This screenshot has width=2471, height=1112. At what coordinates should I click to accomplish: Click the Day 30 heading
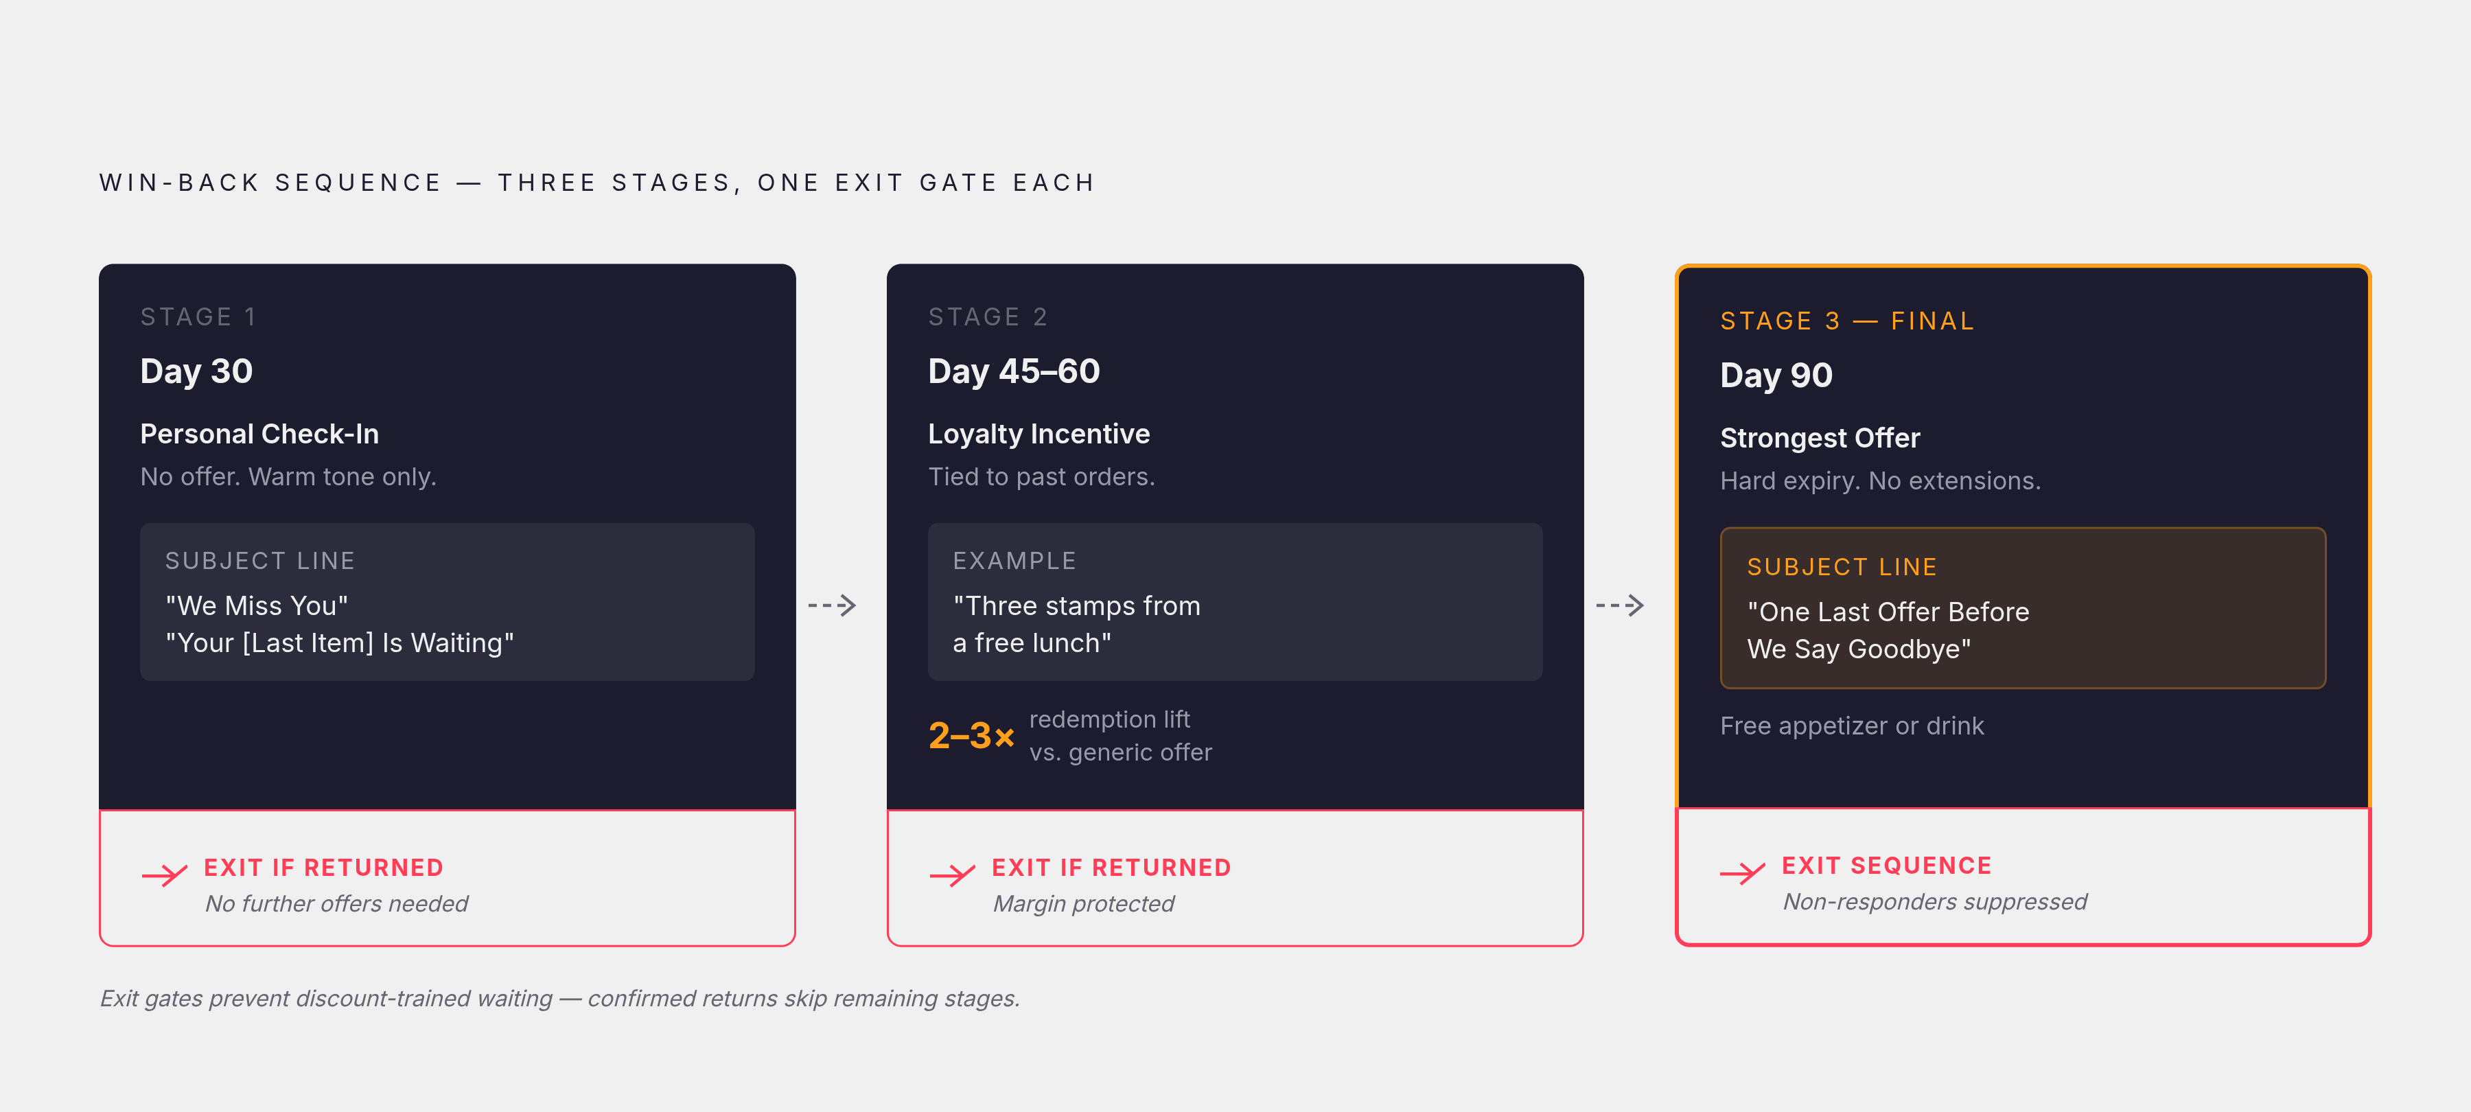196,371
